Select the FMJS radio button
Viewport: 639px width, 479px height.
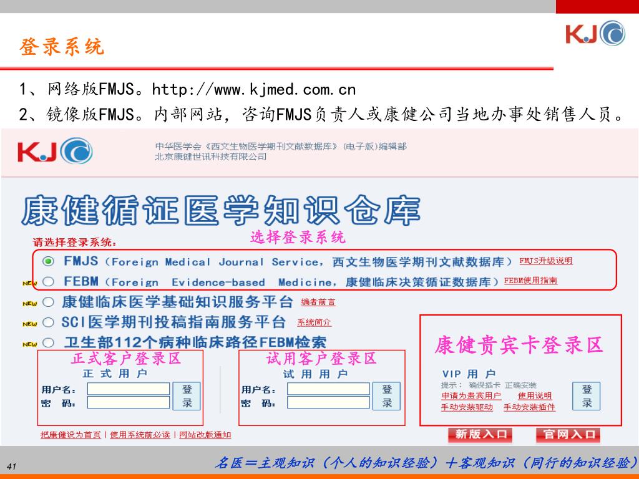click(48, 261)
